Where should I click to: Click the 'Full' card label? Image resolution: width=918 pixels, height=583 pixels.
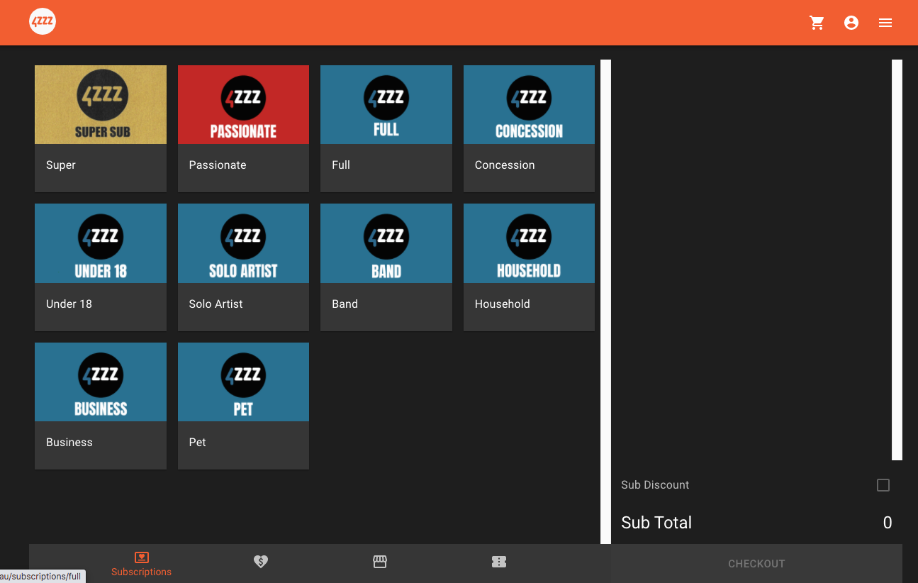[341, 165]
